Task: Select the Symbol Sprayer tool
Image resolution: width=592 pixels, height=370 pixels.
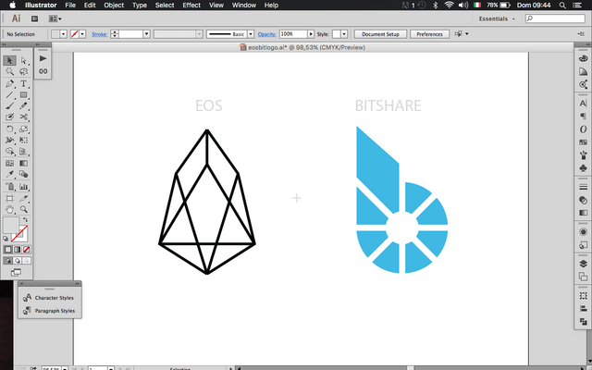Action: 10,187
